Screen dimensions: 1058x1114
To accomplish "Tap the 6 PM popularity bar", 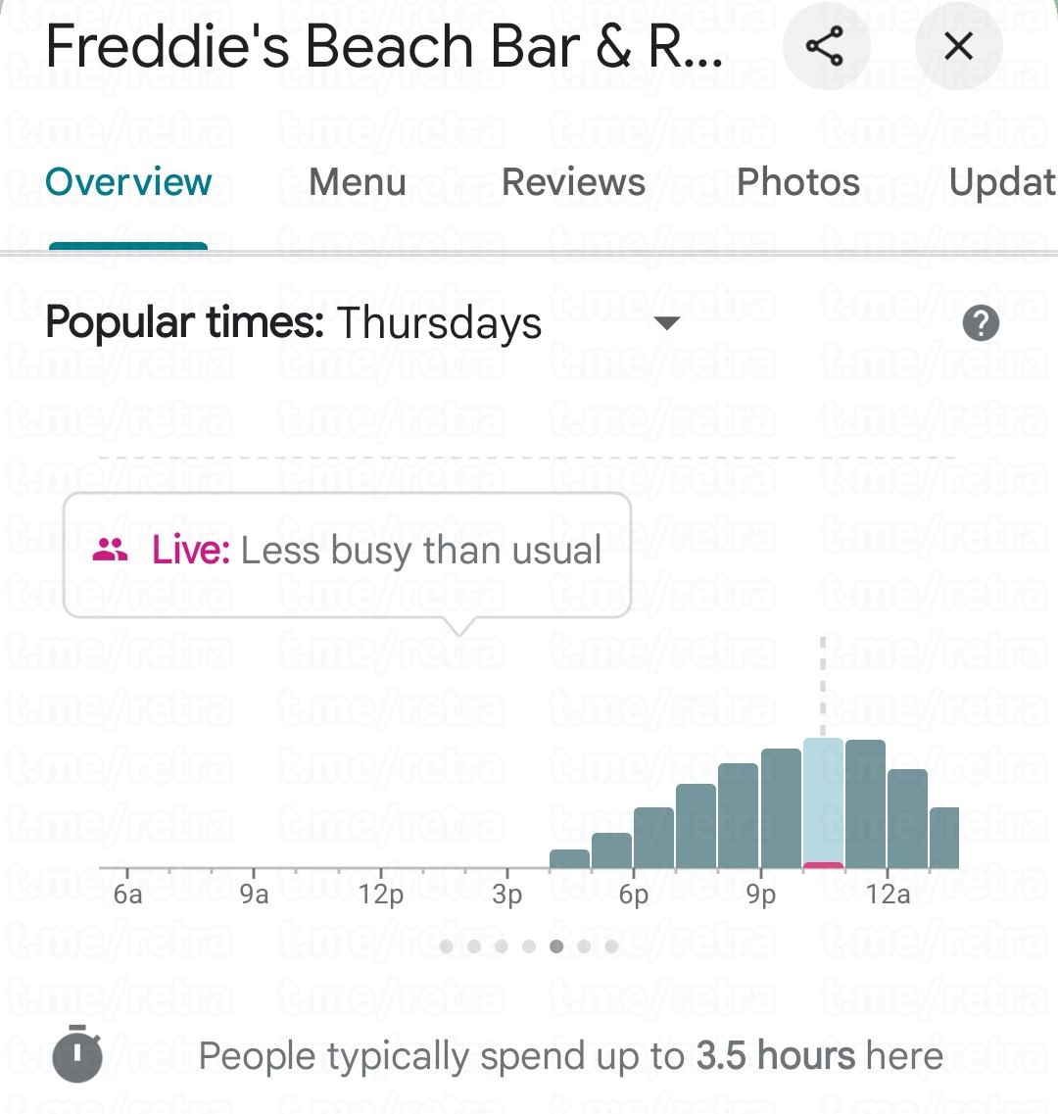I will tap(653, 839).
